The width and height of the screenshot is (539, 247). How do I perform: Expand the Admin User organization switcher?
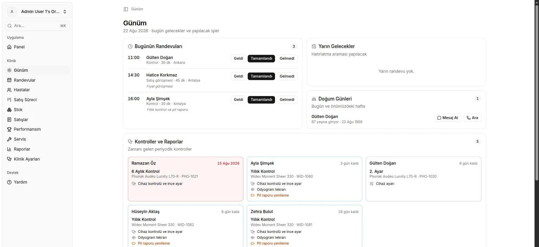(37, 12)
